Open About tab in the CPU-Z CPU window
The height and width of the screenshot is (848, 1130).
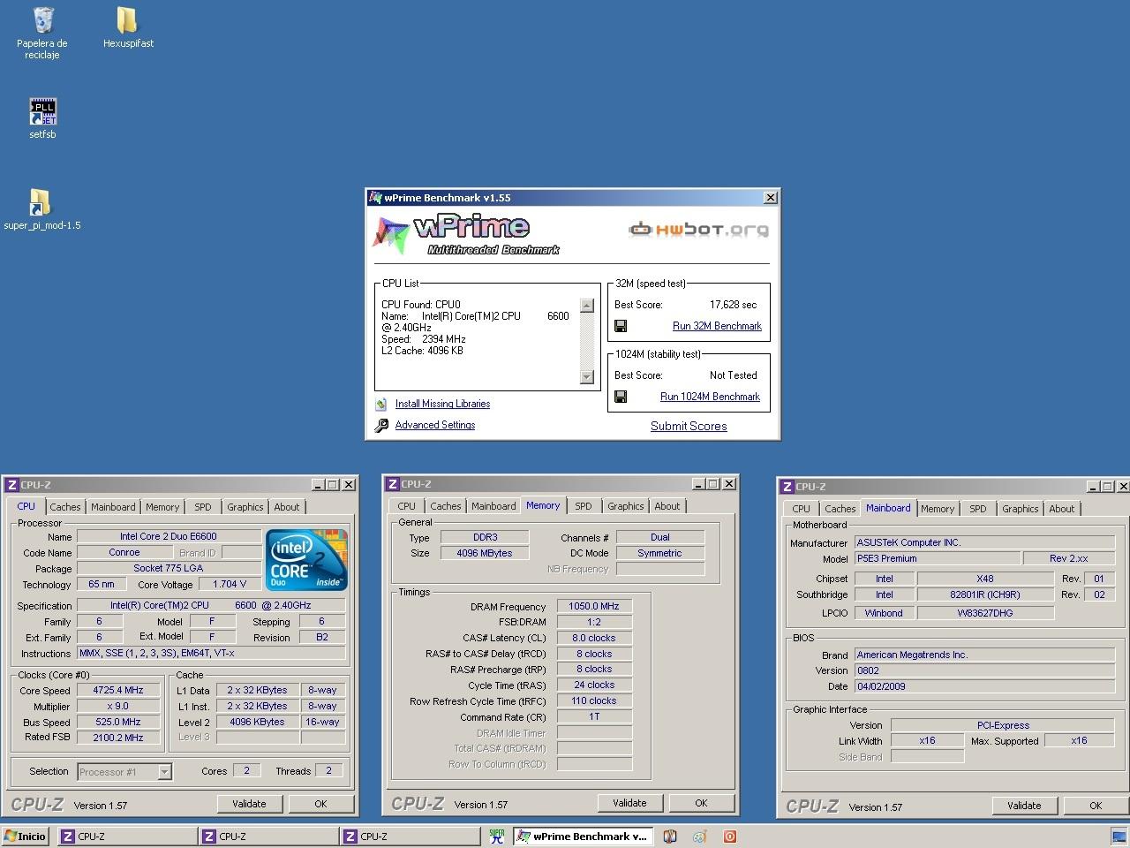tap(287, 507)
